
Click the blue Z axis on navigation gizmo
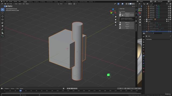click(113, 9)
